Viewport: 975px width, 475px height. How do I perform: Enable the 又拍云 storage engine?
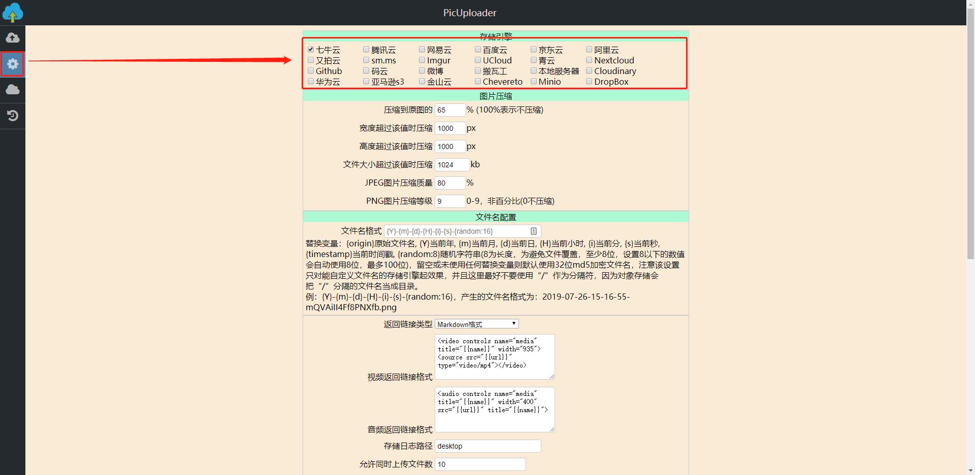click(311, 60)
